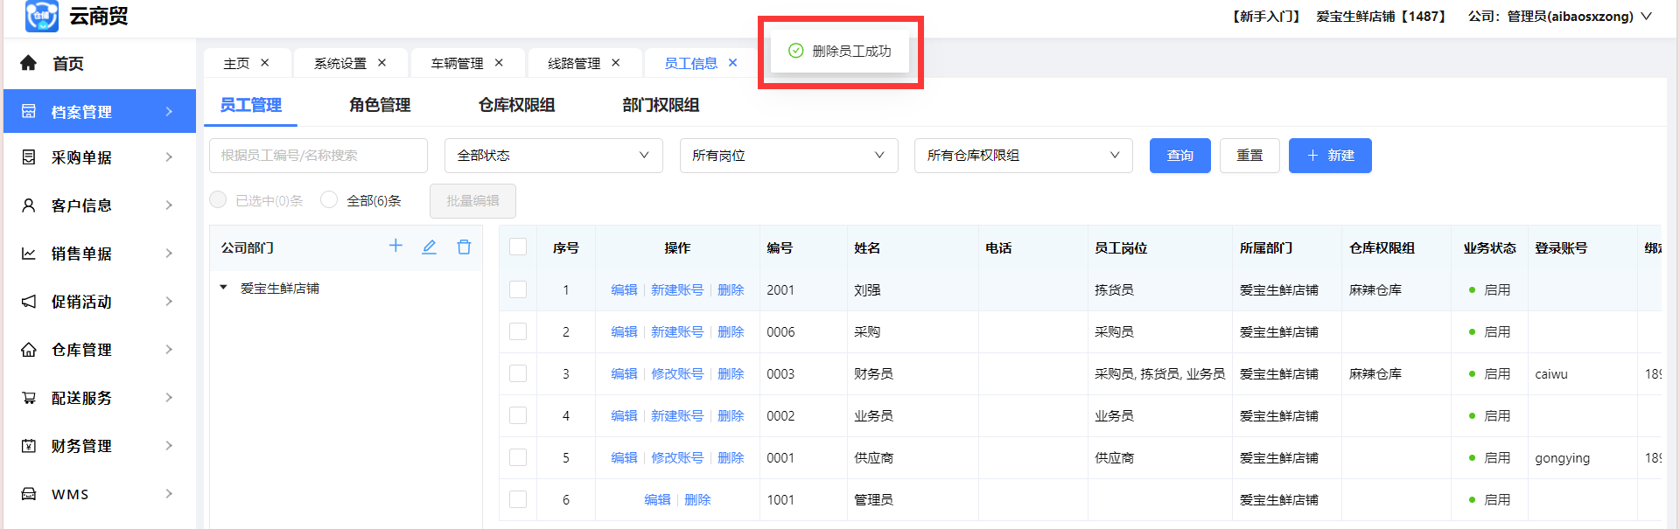This screenshot has width=1680, height=529.
Task: Click the 云商贸 logo icon
Action: (41, 16)
